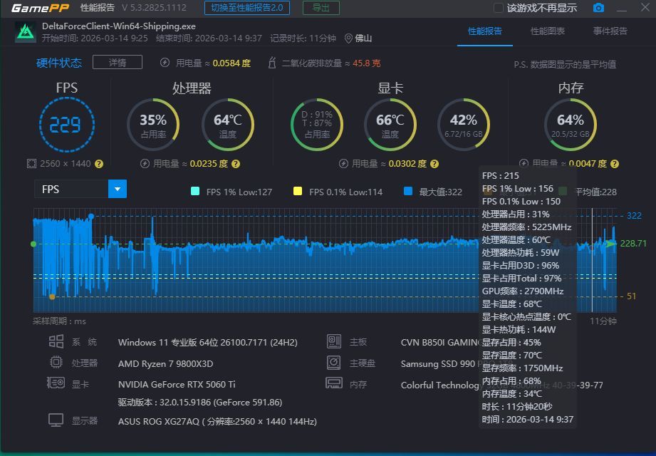Image resolution: width=656 pixels, height=456 pixels.
Task: Close the GamePP performance report window
Action: point(645,8)
